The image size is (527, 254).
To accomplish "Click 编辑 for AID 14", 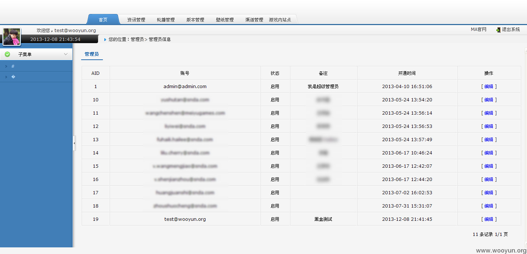I will click(x=489, y=153).
